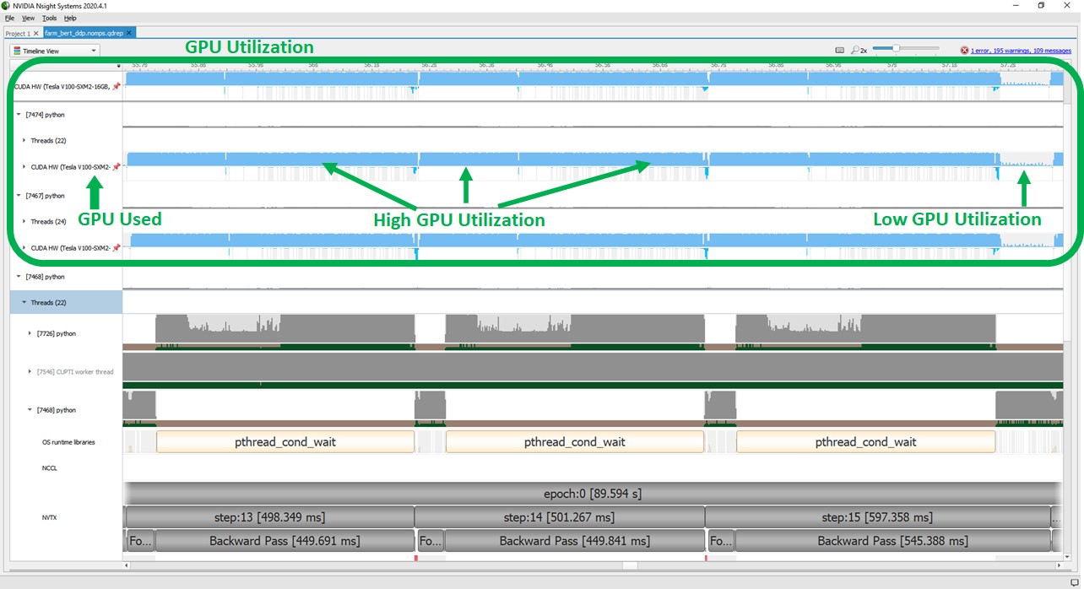Image resolution: width=1084 pixels, height=589 pixels.
Task: Toggle the pin on the top CUDA HW row
Action: pos(117,86)
